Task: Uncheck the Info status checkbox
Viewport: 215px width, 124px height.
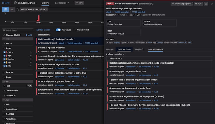Action: (5, 66)
